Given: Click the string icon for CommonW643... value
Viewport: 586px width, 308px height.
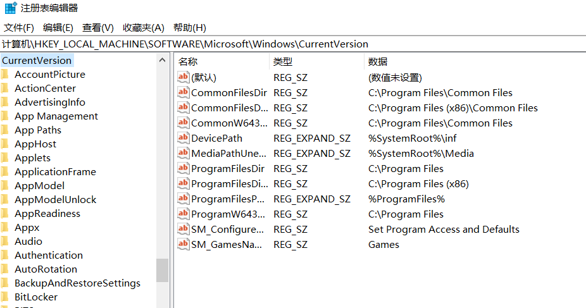Looking at the screenshot, I should click(183, 123).
